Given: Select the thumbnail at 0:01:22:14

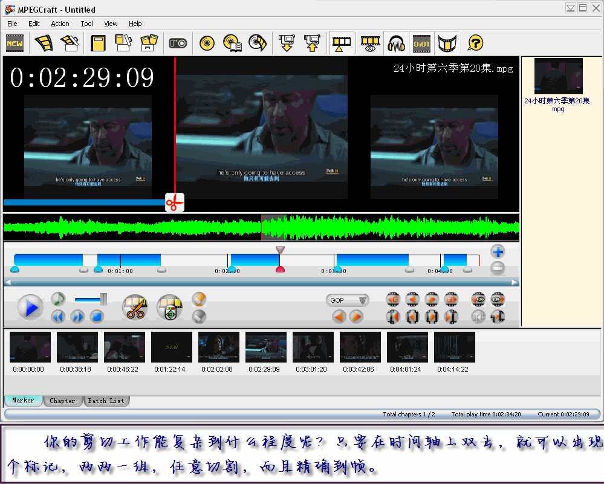Looking at the screenshot, I should pos(172,347).
